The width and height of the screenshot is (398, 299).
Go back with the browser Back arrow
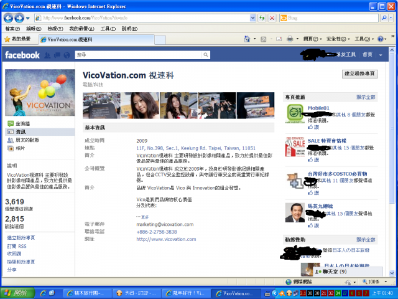coord(8,18)
